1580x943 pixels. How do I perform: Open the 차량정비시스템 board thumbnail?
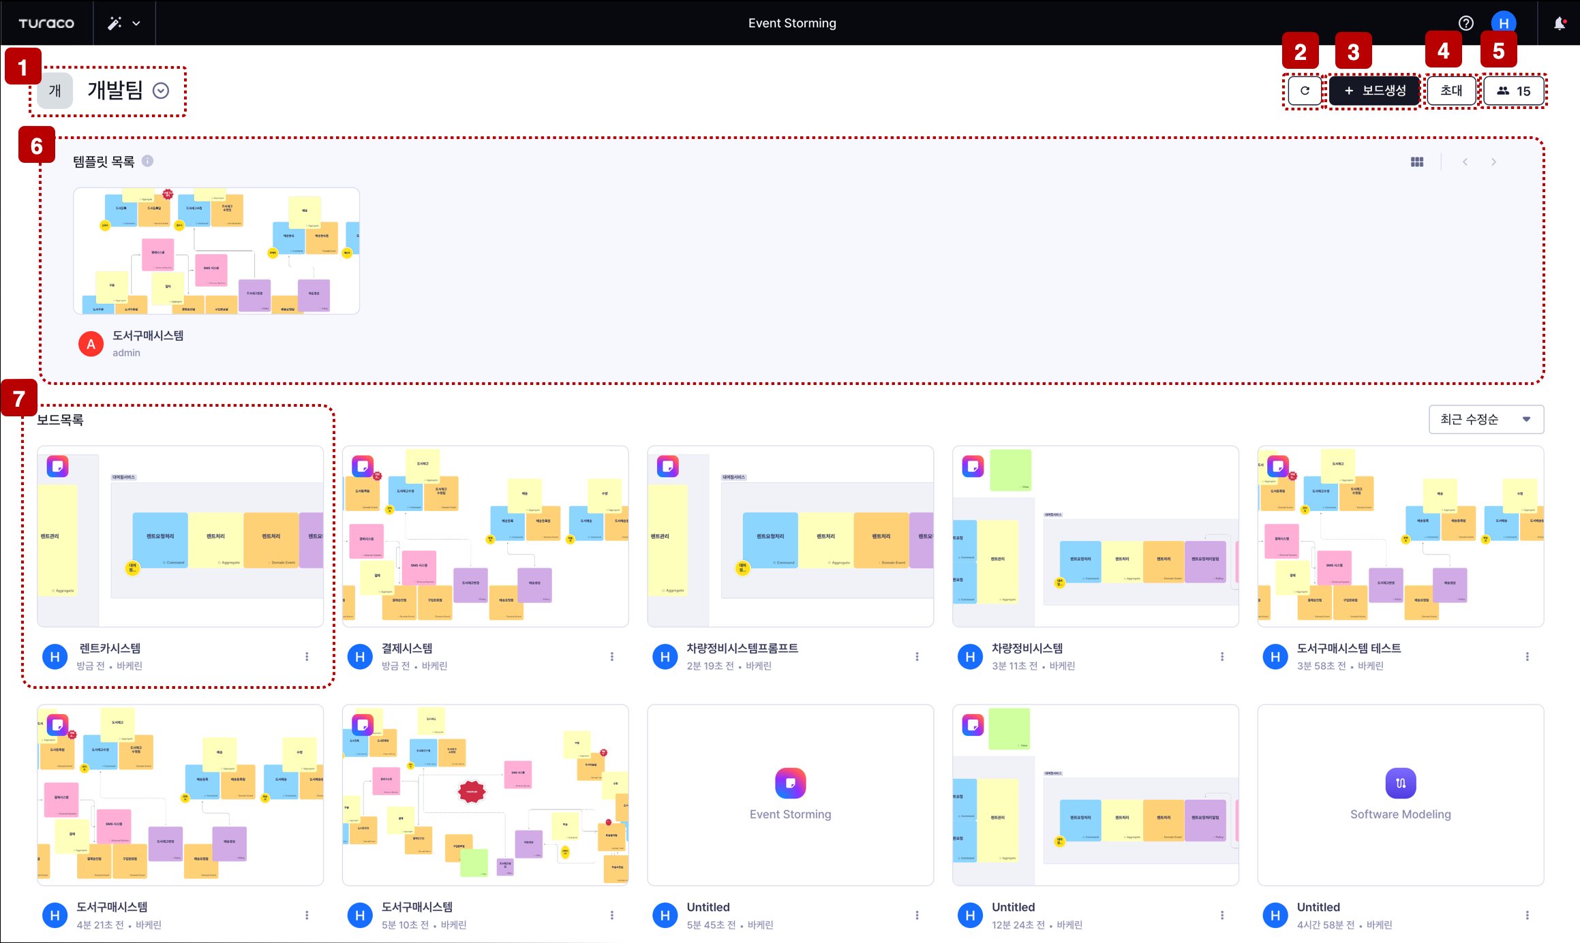1095,536
